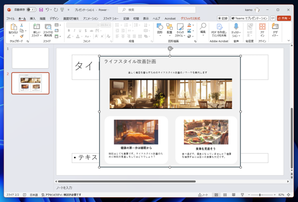Click the rotation handle above the graphic

click(170, 48)
